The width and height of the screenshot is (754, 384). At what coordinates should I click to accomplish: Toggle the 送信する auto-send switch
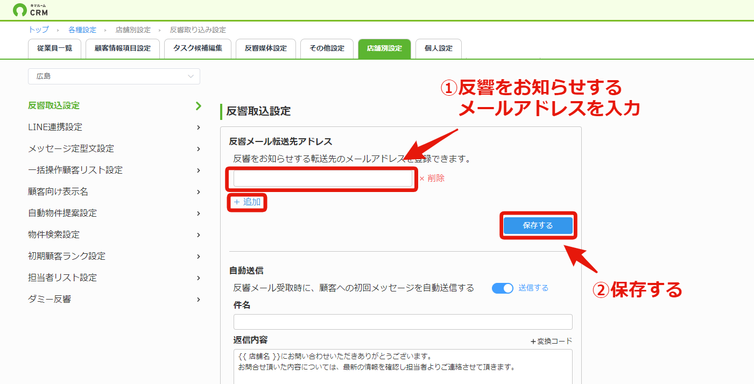pos(503,288)
